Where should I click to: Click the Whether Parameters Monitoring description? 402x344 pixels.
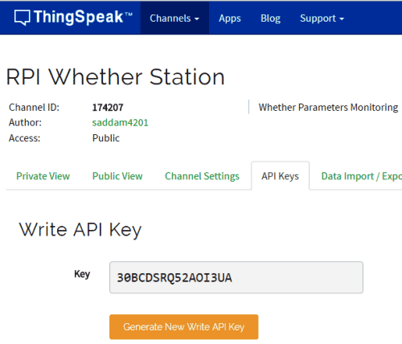[328, 108]
